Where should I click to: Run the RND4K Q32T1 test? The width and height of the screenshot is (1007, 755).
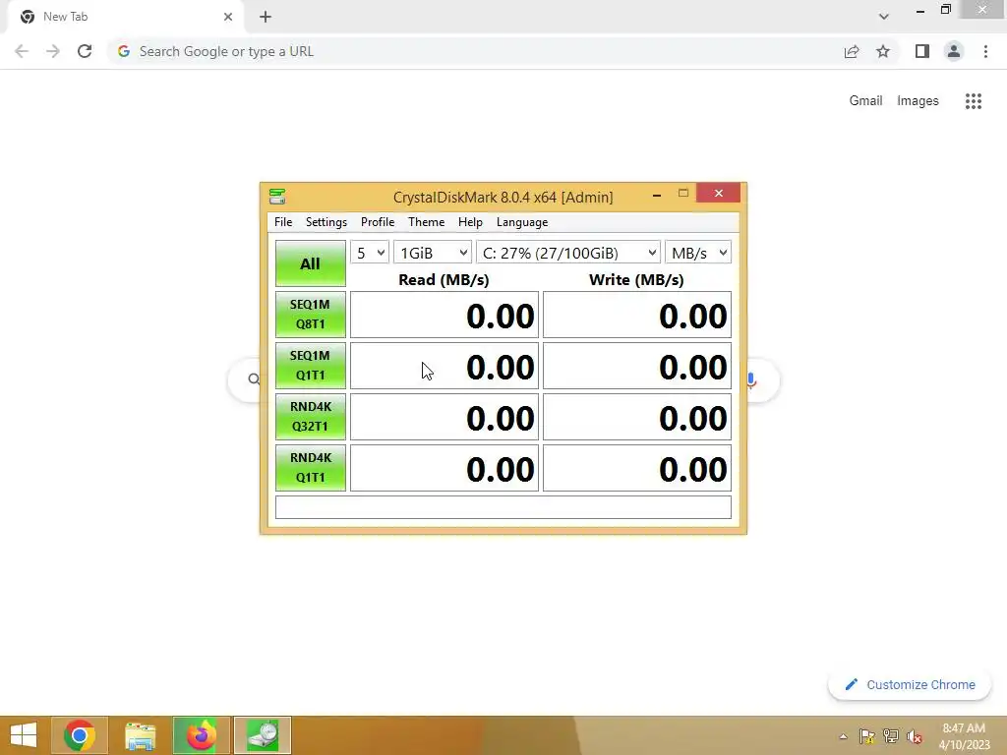pyautogui.click(x=310, y=417)
